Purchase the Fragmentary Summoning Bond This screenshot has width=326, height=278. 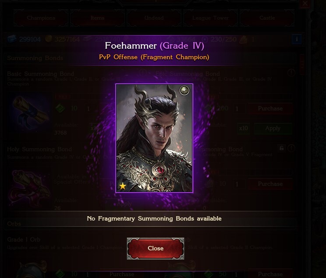(270, 184)
